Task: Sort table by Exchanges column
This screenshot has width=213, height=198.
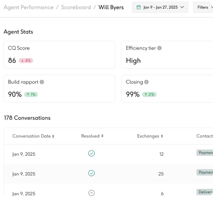Action: [162, 136]
